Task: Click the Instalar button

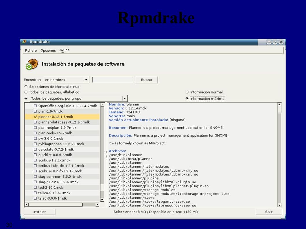Action: pos(39,212)
